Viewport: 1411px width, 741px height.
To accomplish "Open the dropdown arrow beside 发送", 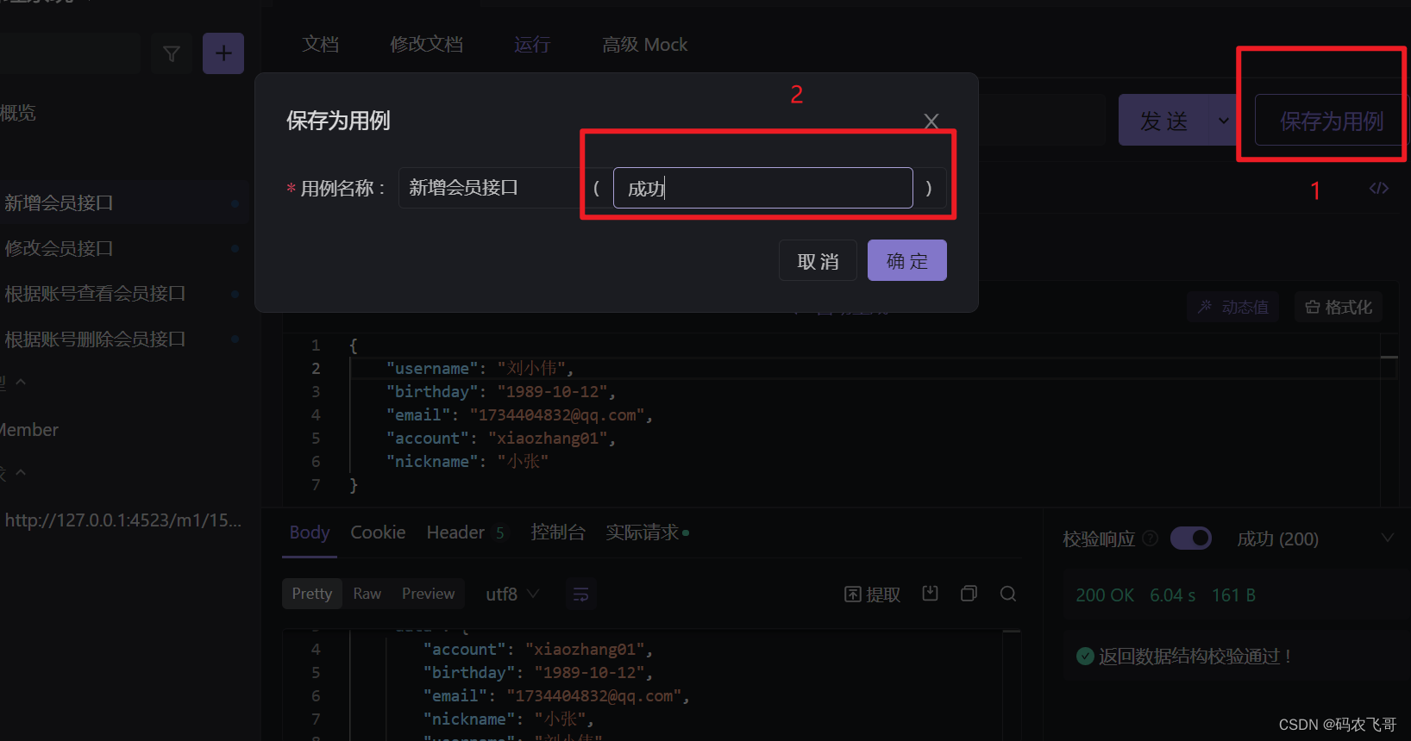I will click(x=1223, y=121).
